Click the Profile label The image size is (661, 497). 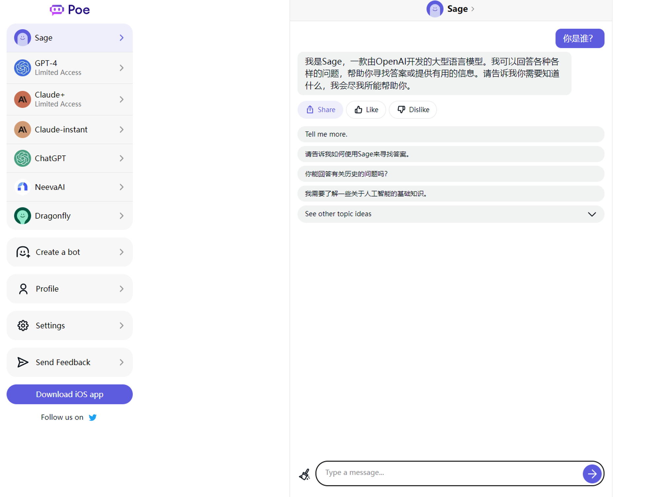pos(47,289)
